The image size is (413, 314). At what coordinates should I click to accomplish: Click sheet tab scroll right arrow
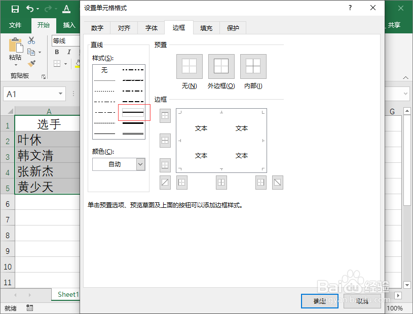pos(29,295)
